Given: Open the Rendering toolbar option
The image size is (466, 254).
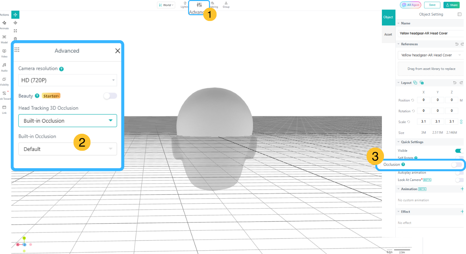Looking at the screenshot, I should pos(213,4).
